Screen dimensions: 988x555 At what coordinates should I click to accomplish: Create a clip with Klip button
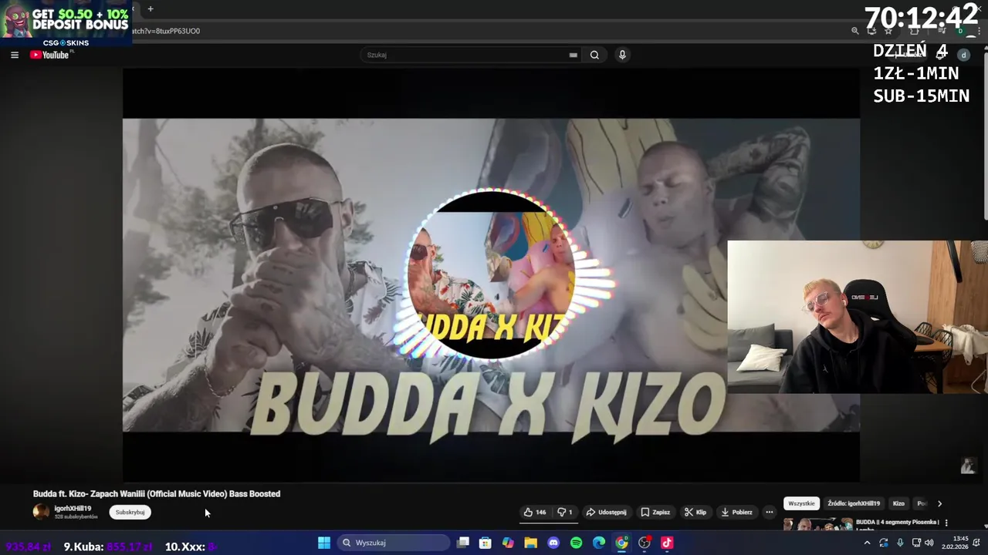click(695, 513)
